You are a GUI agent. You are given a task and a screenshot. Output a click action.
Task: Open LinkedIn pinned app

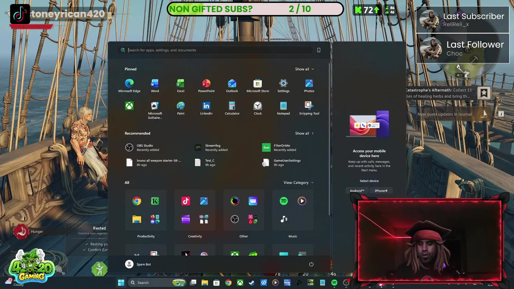click(x=206, y=108)
